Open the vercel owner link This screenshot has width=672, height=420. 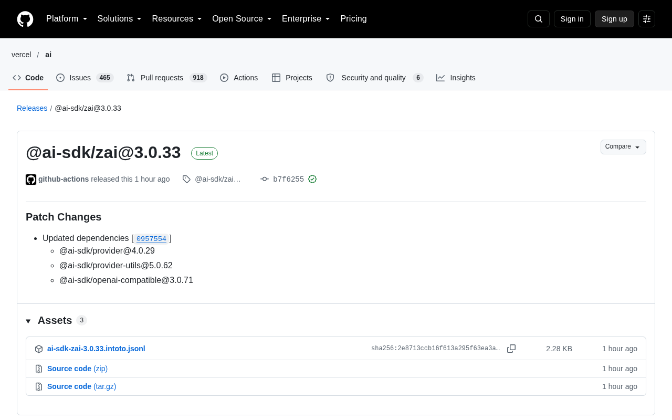click(22, 55)
